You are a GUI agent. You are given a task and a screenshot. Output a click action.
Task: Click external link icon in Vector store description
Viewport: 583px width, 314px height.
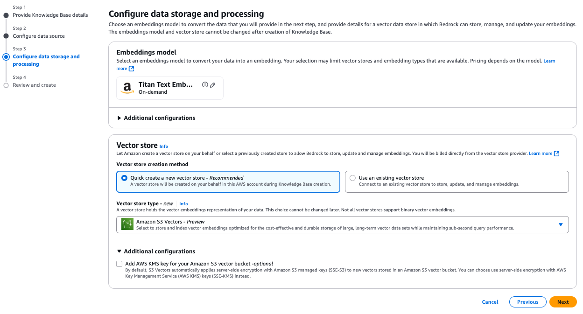click(x=556, y=154)
